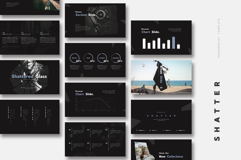Click the vertical POWERPOINT TEMPLATE text
Screen dimensions: 241x160
click(x=219, y=38)
